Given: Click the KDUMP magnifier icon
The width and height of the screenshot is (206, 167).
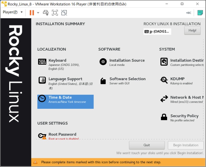Looking at the screenshot, I should point(164,80).
